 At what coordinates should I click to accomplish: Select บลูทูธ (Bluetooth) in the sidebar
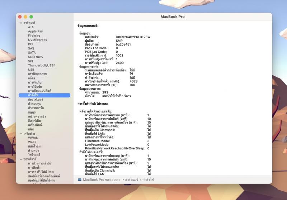pos(32,112)
